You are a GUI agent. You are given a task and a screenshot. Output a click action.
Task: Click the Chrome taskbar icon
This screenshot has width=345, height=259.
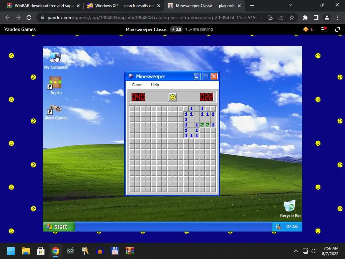(x=56, y=251)
